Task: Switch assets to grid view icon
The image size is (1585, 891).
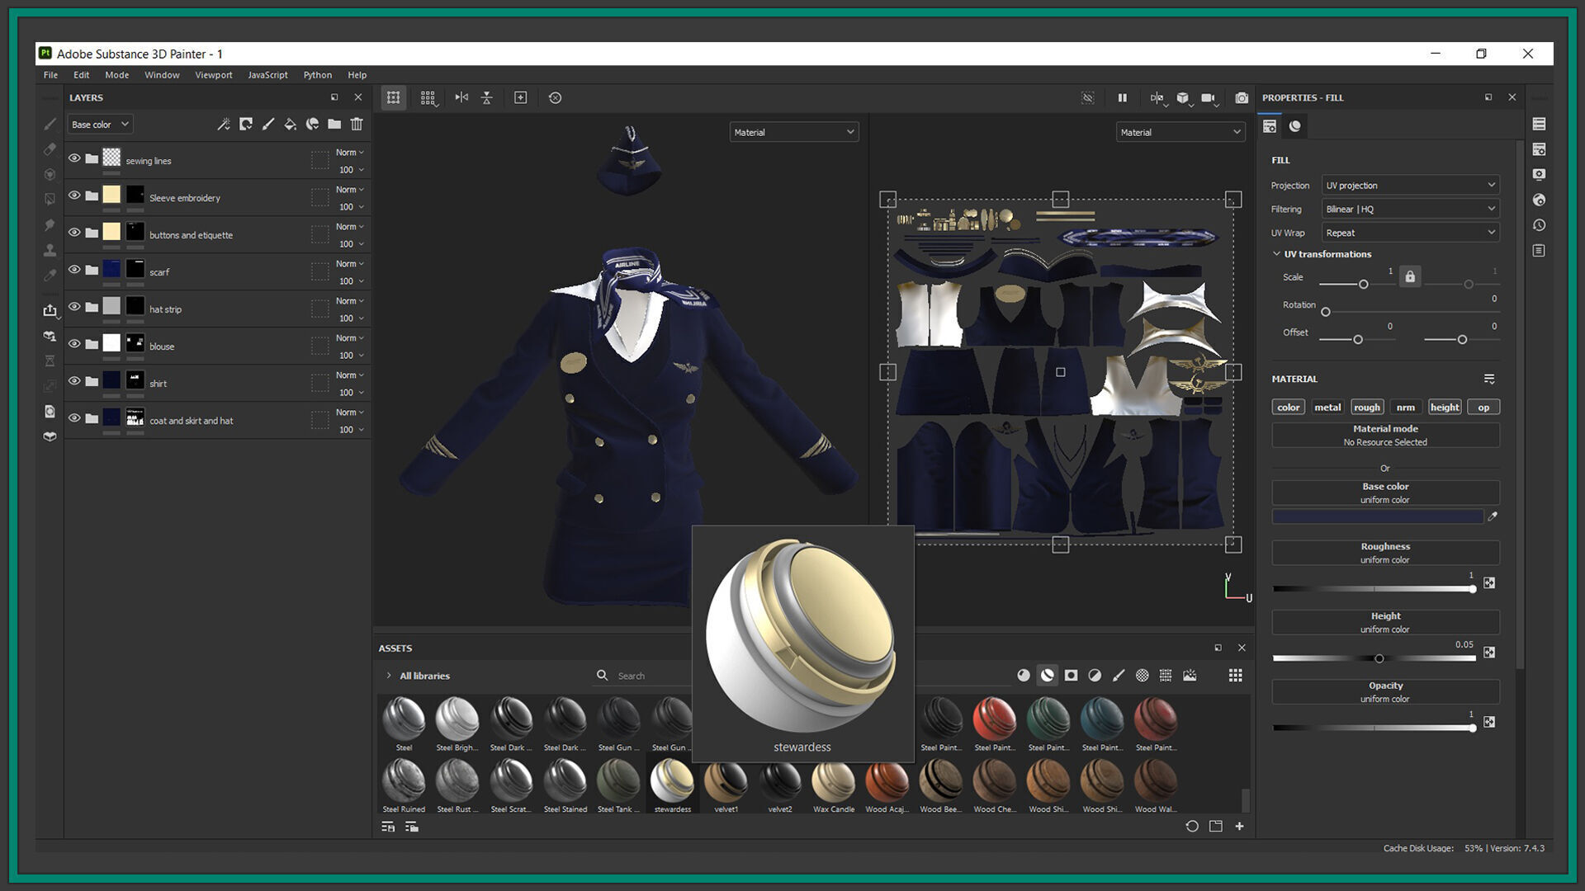Action: (1236, 675)
